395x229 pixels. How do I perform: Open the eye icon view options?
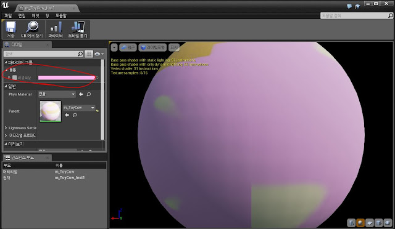click(x=99, y=54)
